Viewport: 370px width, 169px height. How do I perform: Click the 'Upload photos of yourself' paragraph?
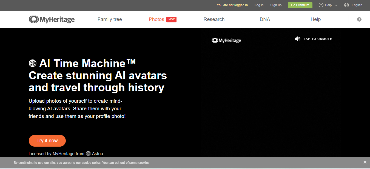77,109
